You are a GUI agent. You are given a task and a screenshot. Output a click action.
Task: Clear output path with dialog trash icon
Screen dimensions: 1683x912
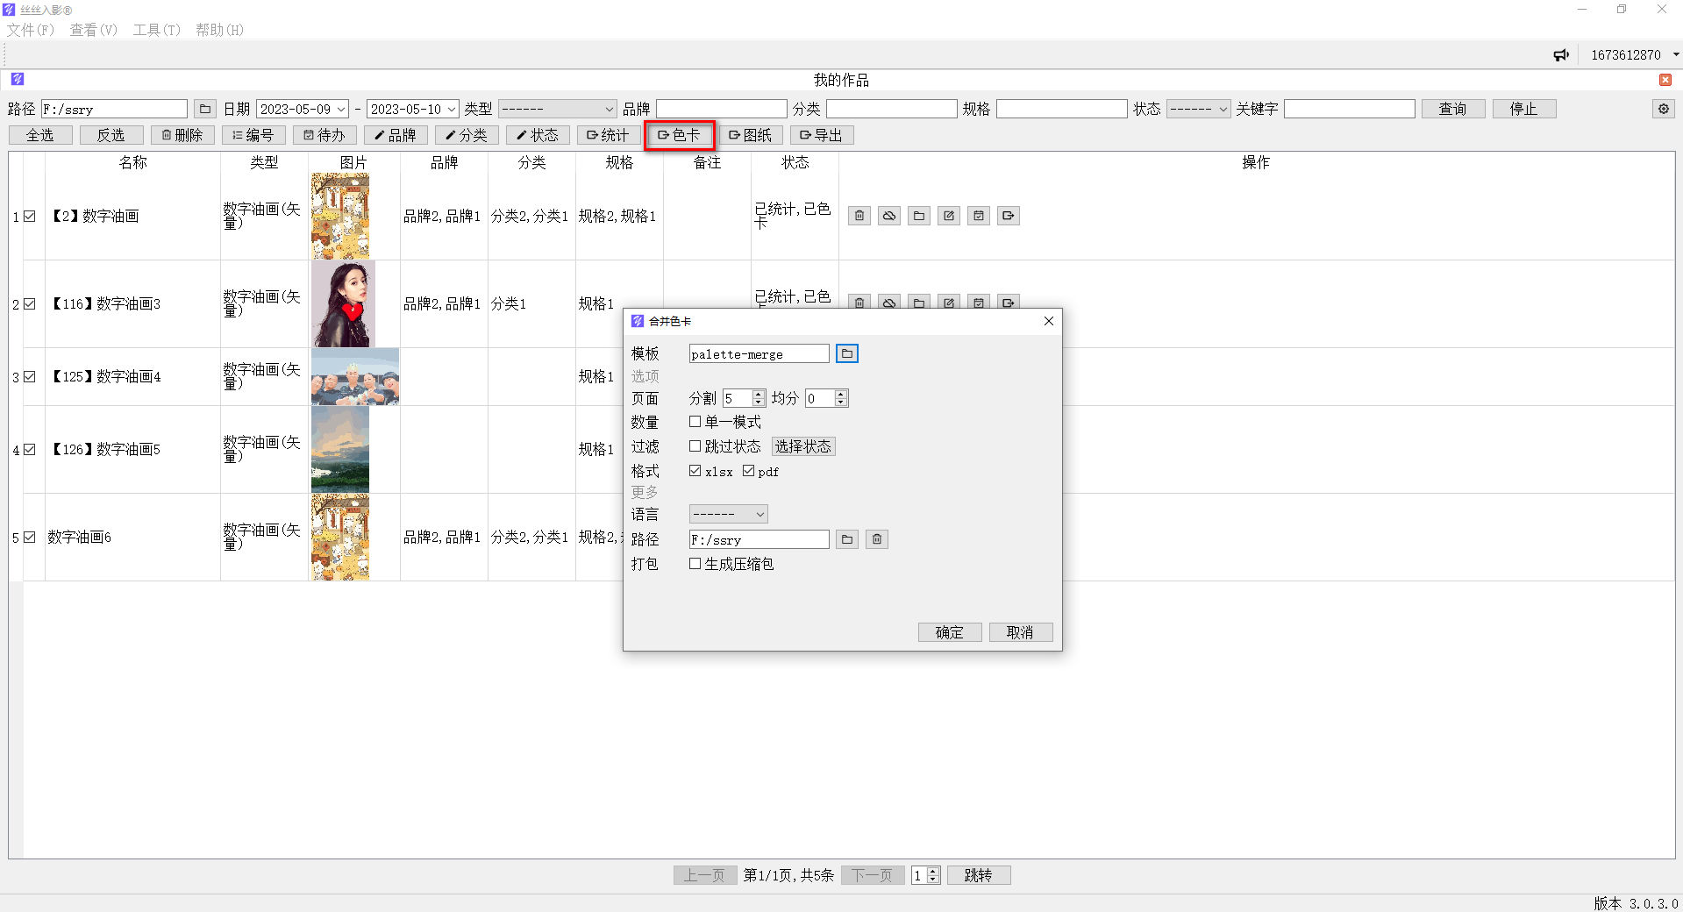877,539
